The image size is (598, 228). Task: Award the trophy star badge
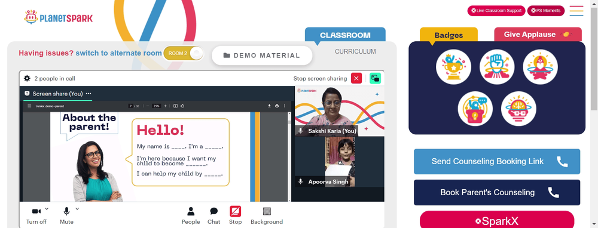(453, 67)
